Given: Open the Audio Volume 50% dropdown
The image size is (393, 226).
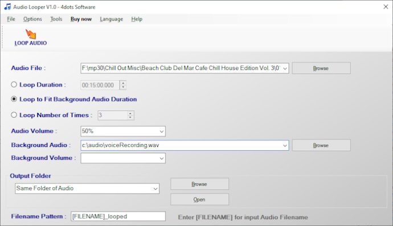Looking at the screenshot, I should pyautogui.click(x=162, y=132).
